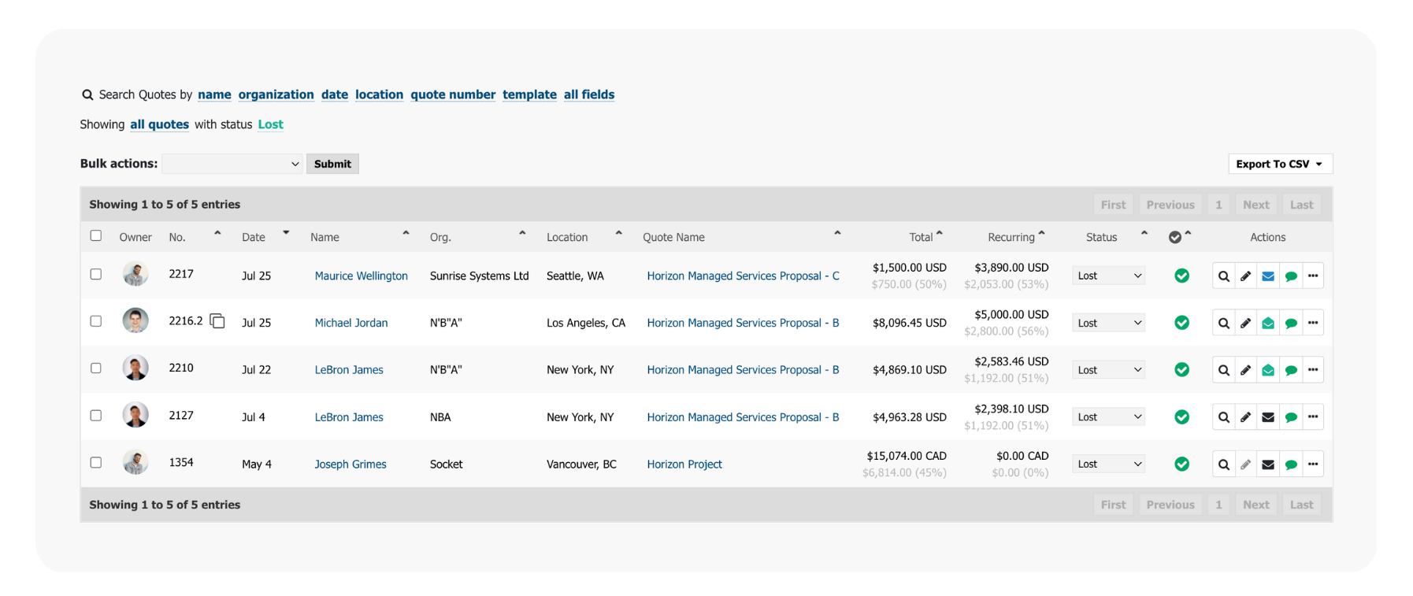Click the teal opened-envelope icon for quote 2216.2
The image size is (1413, 596).
pyautogui.click(x=1268, y=322)
